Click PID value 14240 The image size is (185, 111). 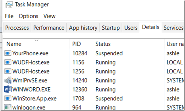[x=80, y=80]
